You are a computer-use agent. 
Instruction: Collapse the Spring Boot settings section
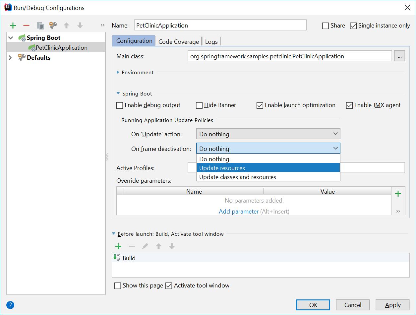tap(118, 94)
